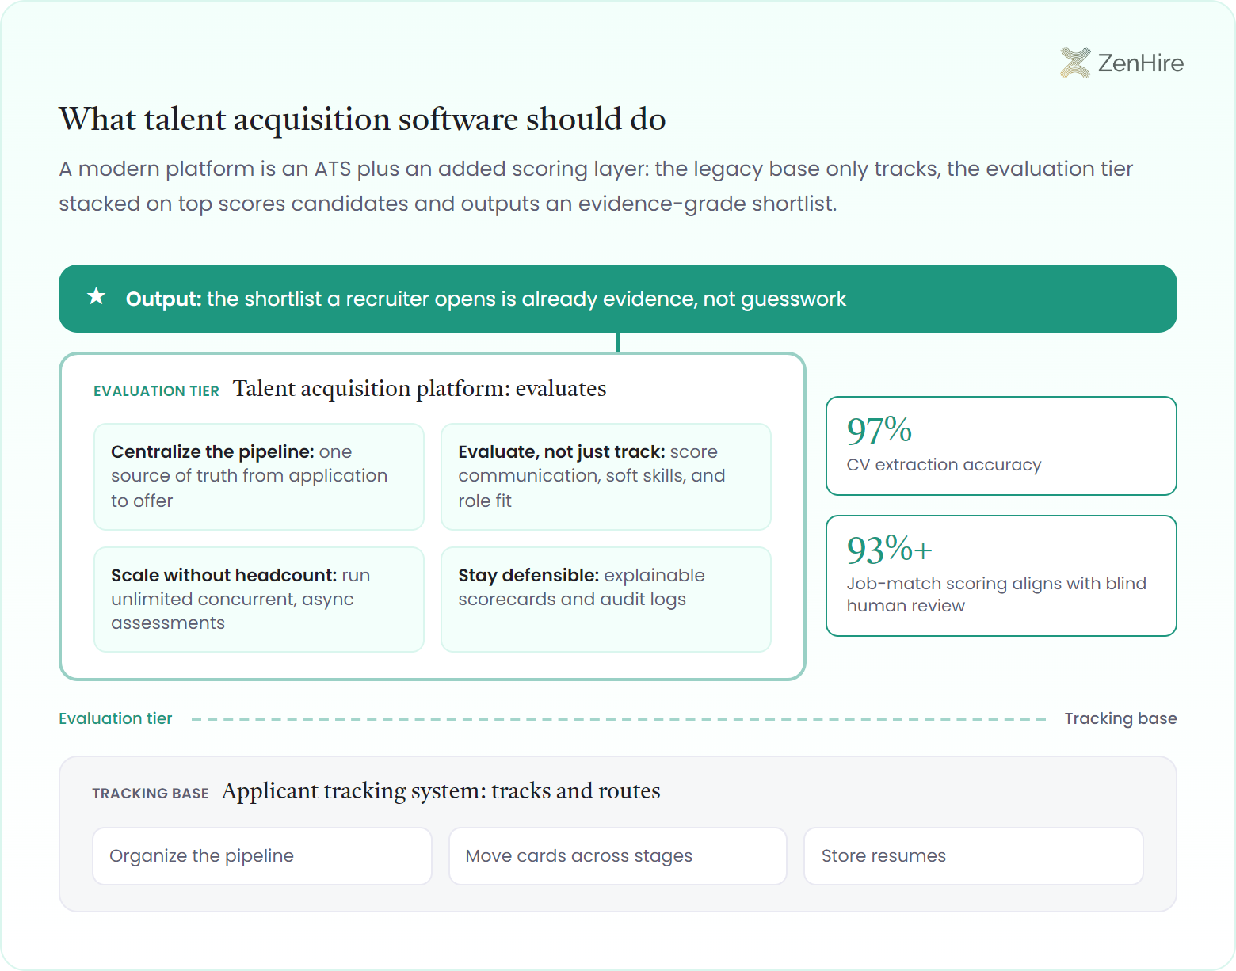Select the 'Stay defensible' card
This screenshot has height=971, width=1236.
click(x=606, y=600)
